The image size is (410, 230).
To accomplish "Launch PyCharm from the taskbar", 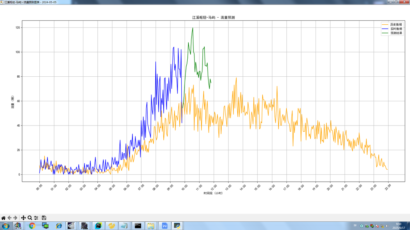I will tap(98, 226).
